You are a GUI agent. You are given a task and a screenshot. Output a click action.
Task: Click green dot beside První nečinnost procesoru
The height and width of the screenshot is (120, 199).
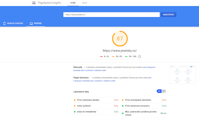click(x=123, y=106)
